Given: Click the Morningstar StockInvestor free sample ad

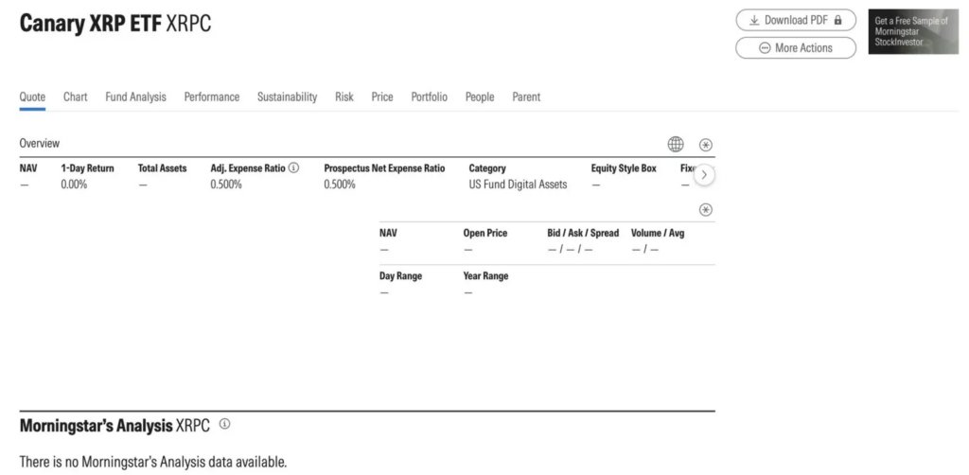Looking at the screenshot, I should click(x=912, y=32).
